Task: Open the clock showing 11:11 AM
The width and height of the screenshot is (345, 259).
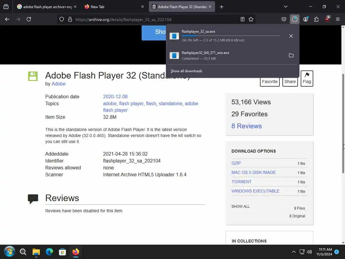Action: pos(324,252)
